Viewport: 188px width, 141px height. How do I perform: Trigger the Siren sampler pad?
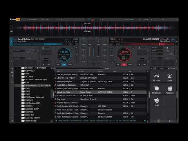pyautogui.click(x=170, y=77)
